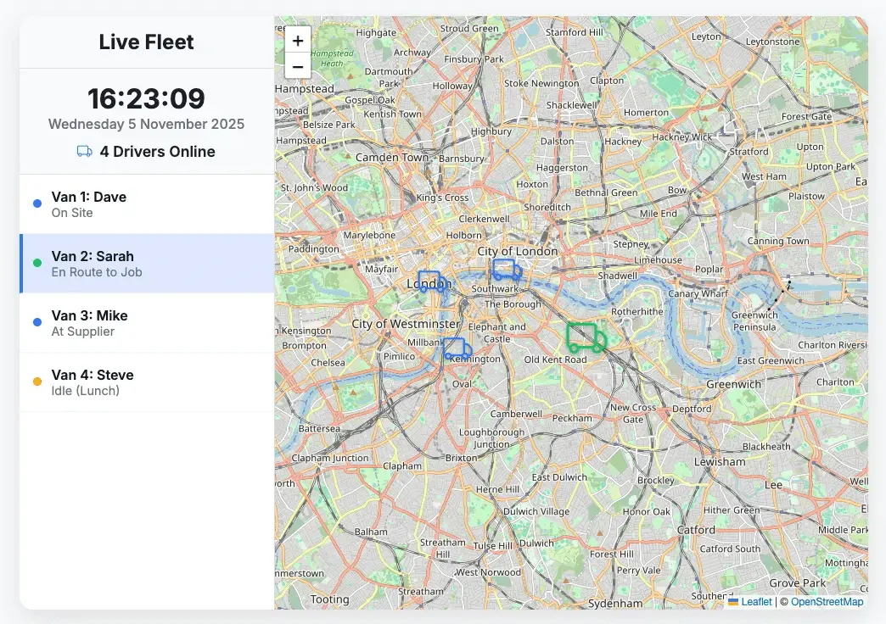Zoom out using the minus button
Image resolution: width=886 pixels, height=624 pixels.
pyautogui.click(x=297, y=66)
